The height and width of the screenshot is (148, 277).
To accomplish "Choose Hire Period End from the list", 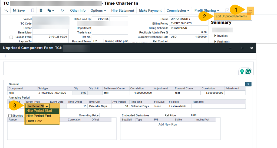I will pos(39,116).
